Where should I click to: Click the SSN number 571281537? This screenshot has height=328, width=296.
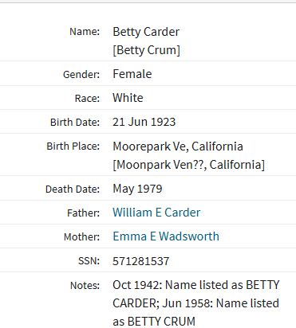140,261
